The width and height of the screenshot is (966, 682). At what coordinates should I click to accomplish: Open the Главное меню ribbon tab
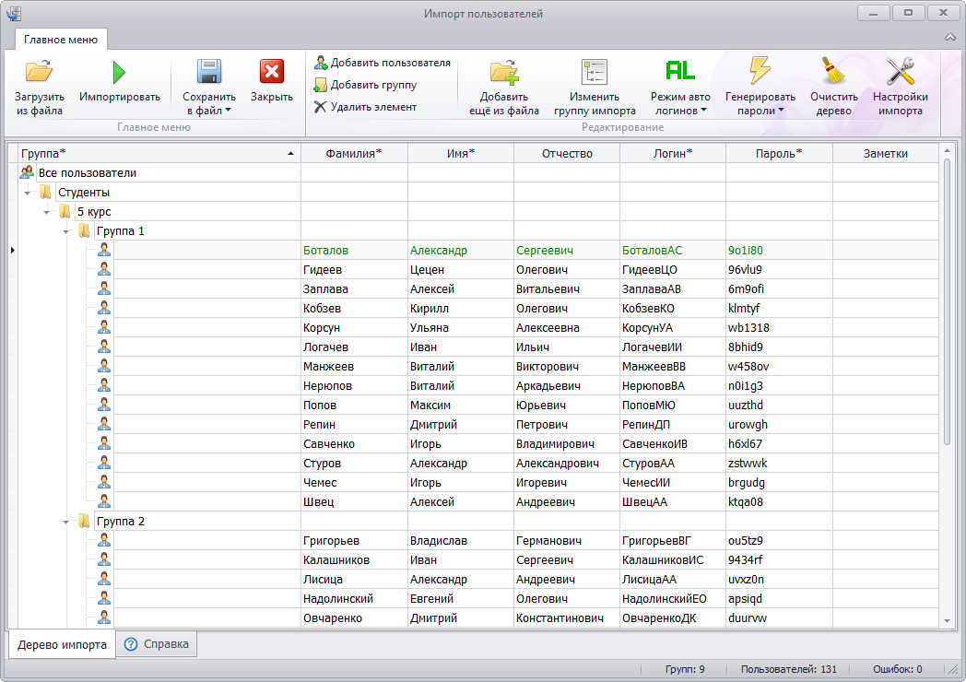click(61, 40)
